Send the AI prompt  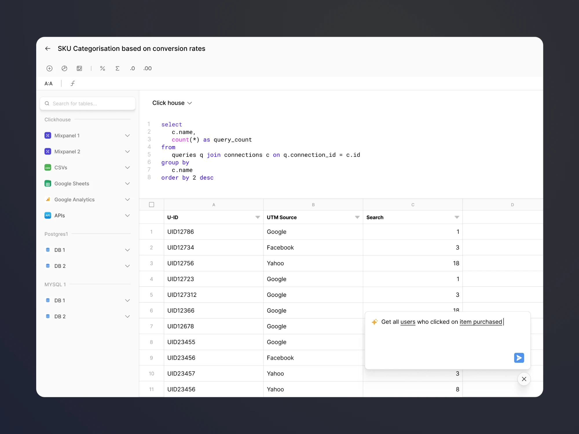[519, 358]
